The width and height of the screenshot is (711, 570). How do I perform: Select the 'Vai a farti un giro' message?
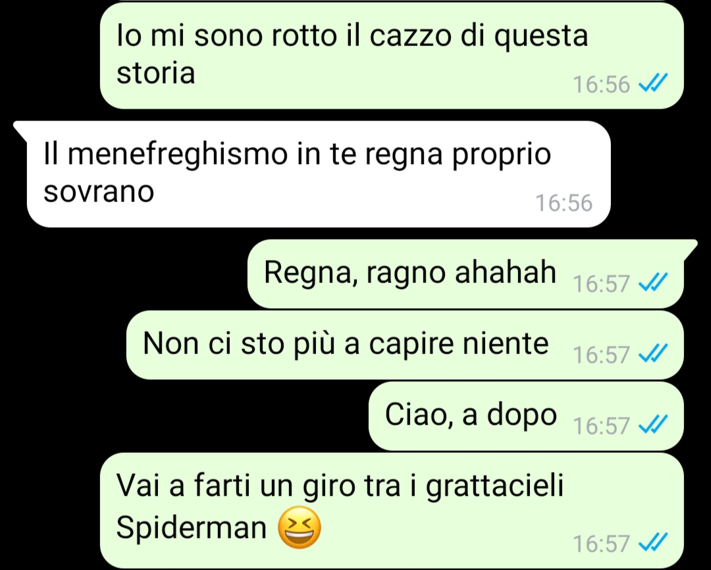pyautogui.click(x=392, y=510)
